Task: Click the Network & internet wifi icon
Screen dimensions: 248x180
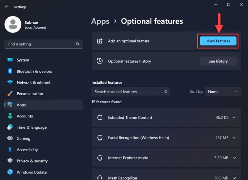Action: pos(10,82)
